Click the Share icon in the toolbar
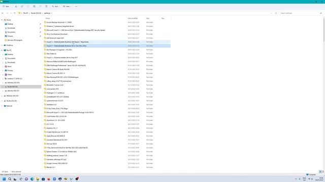325x182 pixels. tap(40, 7)
